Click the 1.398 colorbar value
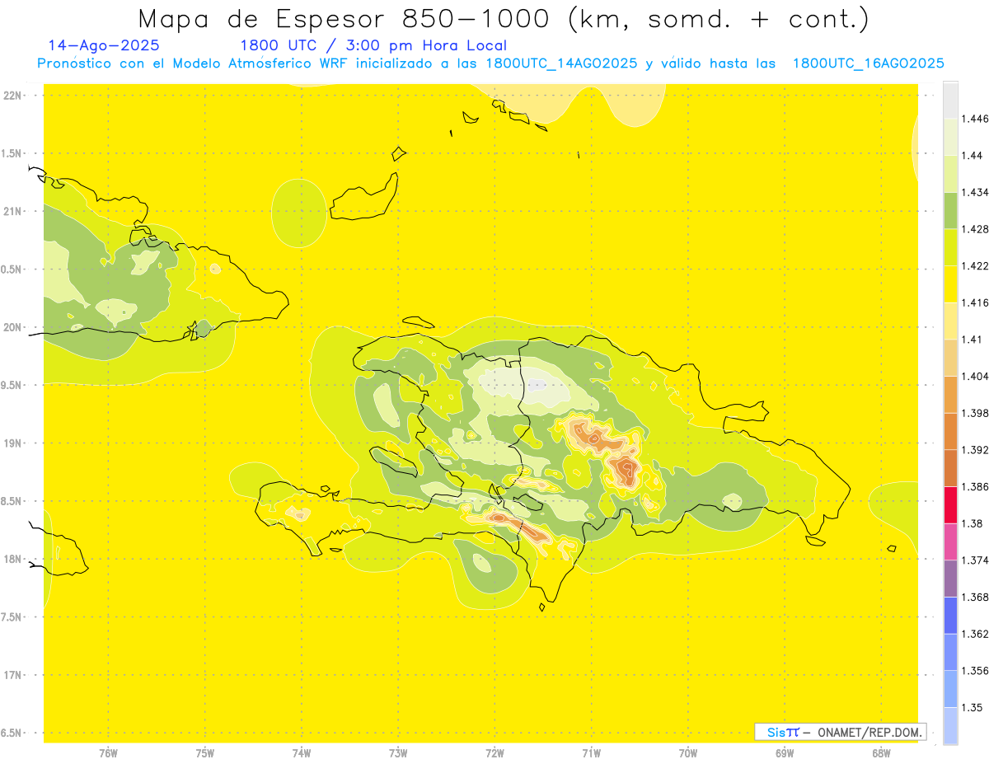The image size is (989, 764). point(974,413)
